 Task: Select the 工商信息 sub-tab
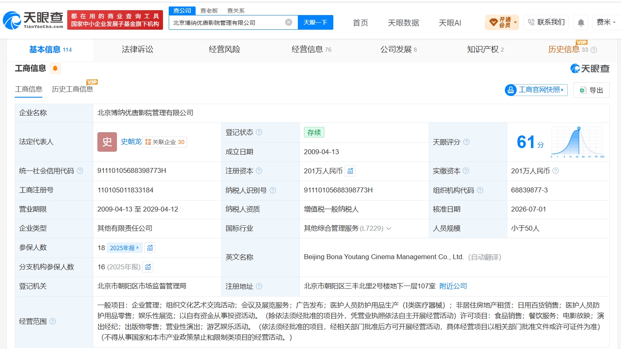coord(29,89)
